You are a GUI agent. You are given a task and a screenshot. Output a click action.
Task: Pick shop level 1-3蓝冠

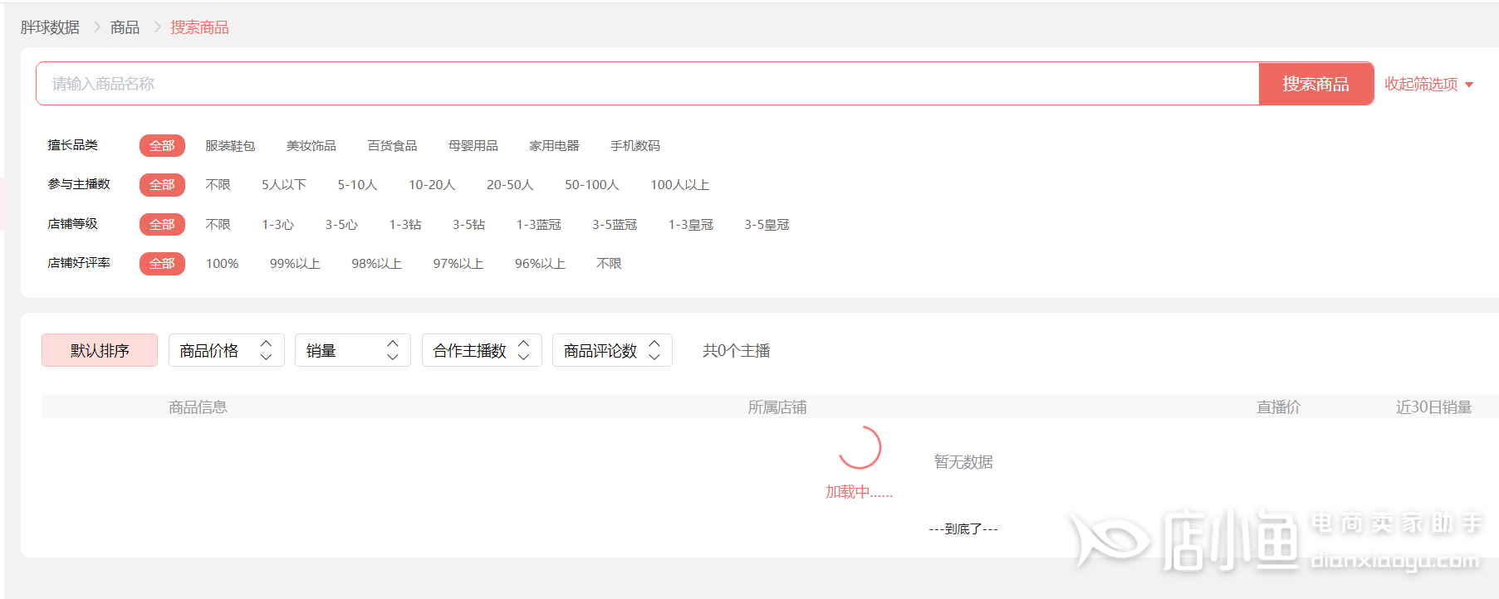(x=539, y=225)
